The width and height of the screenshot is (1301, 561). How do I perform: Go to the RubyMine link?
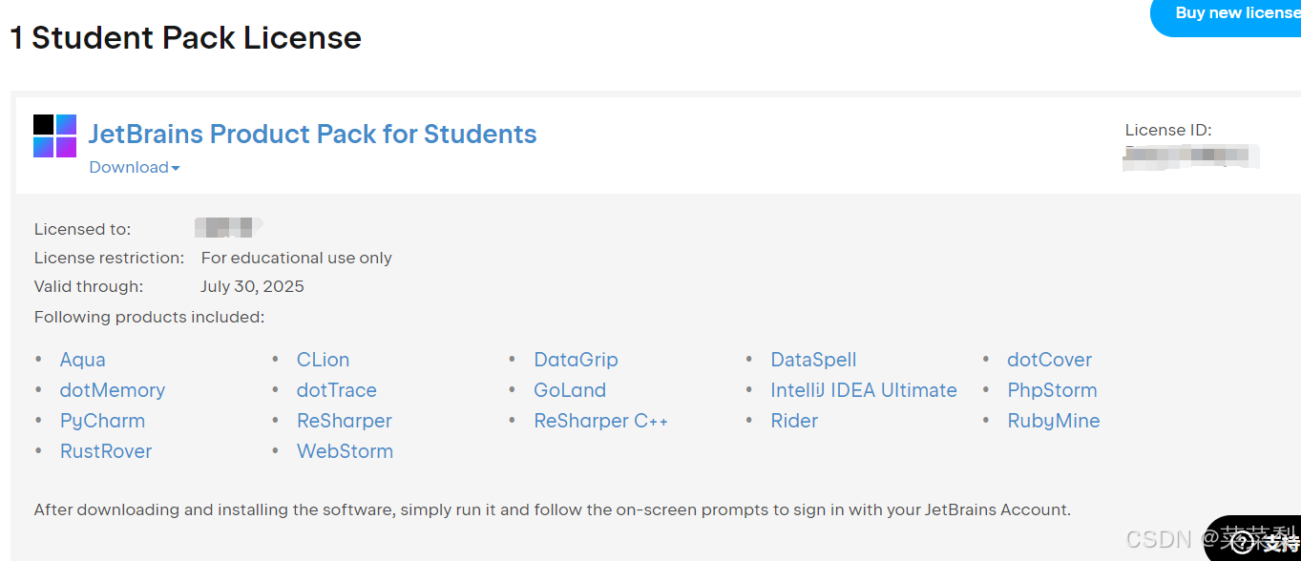point(1054,421)
